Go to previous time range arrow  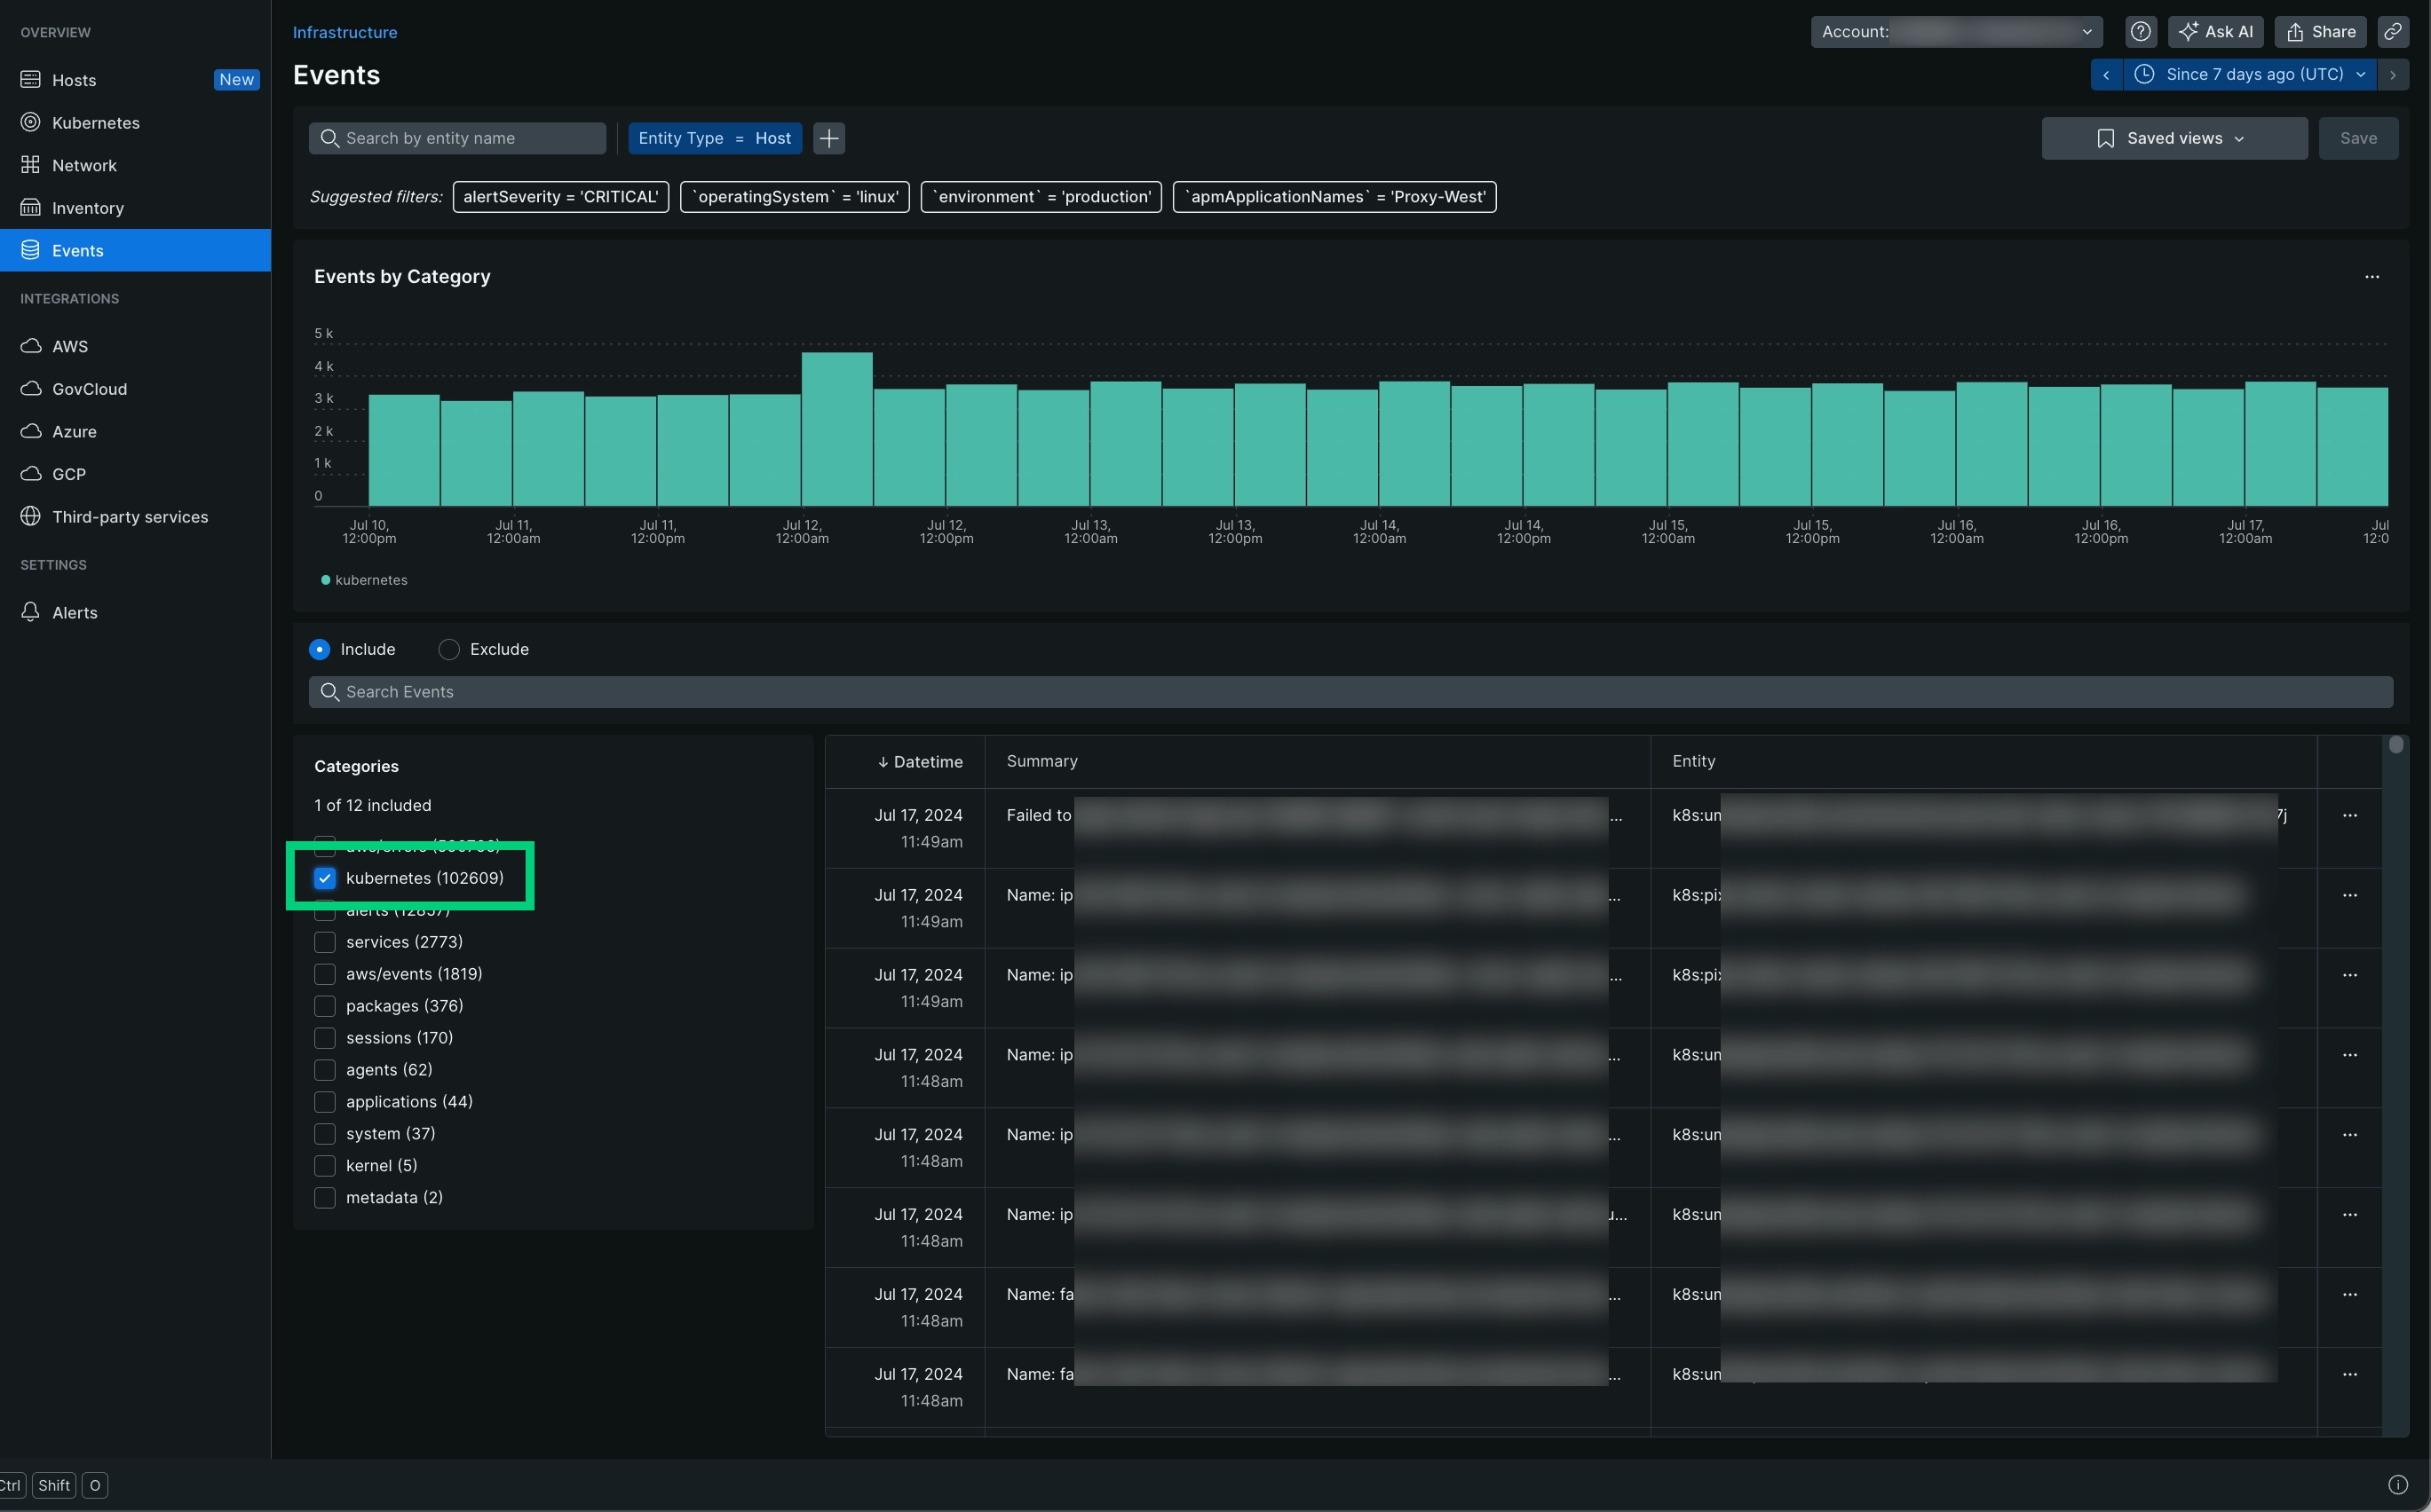(2106, 75)
